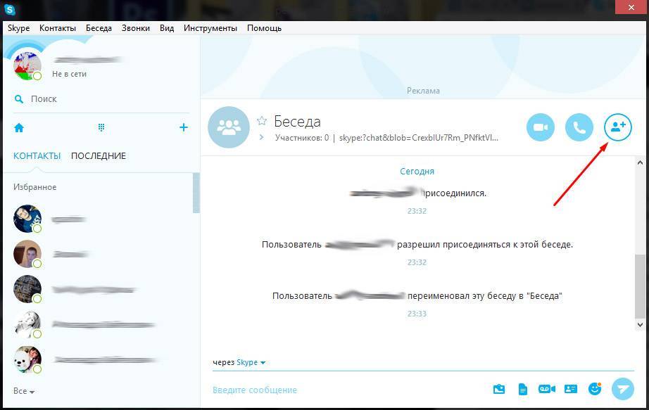Click the contacts list scrollbar thumb
The width and height of the screenshot is (649, 410).
pyautogui.click(x=196, y=193)
